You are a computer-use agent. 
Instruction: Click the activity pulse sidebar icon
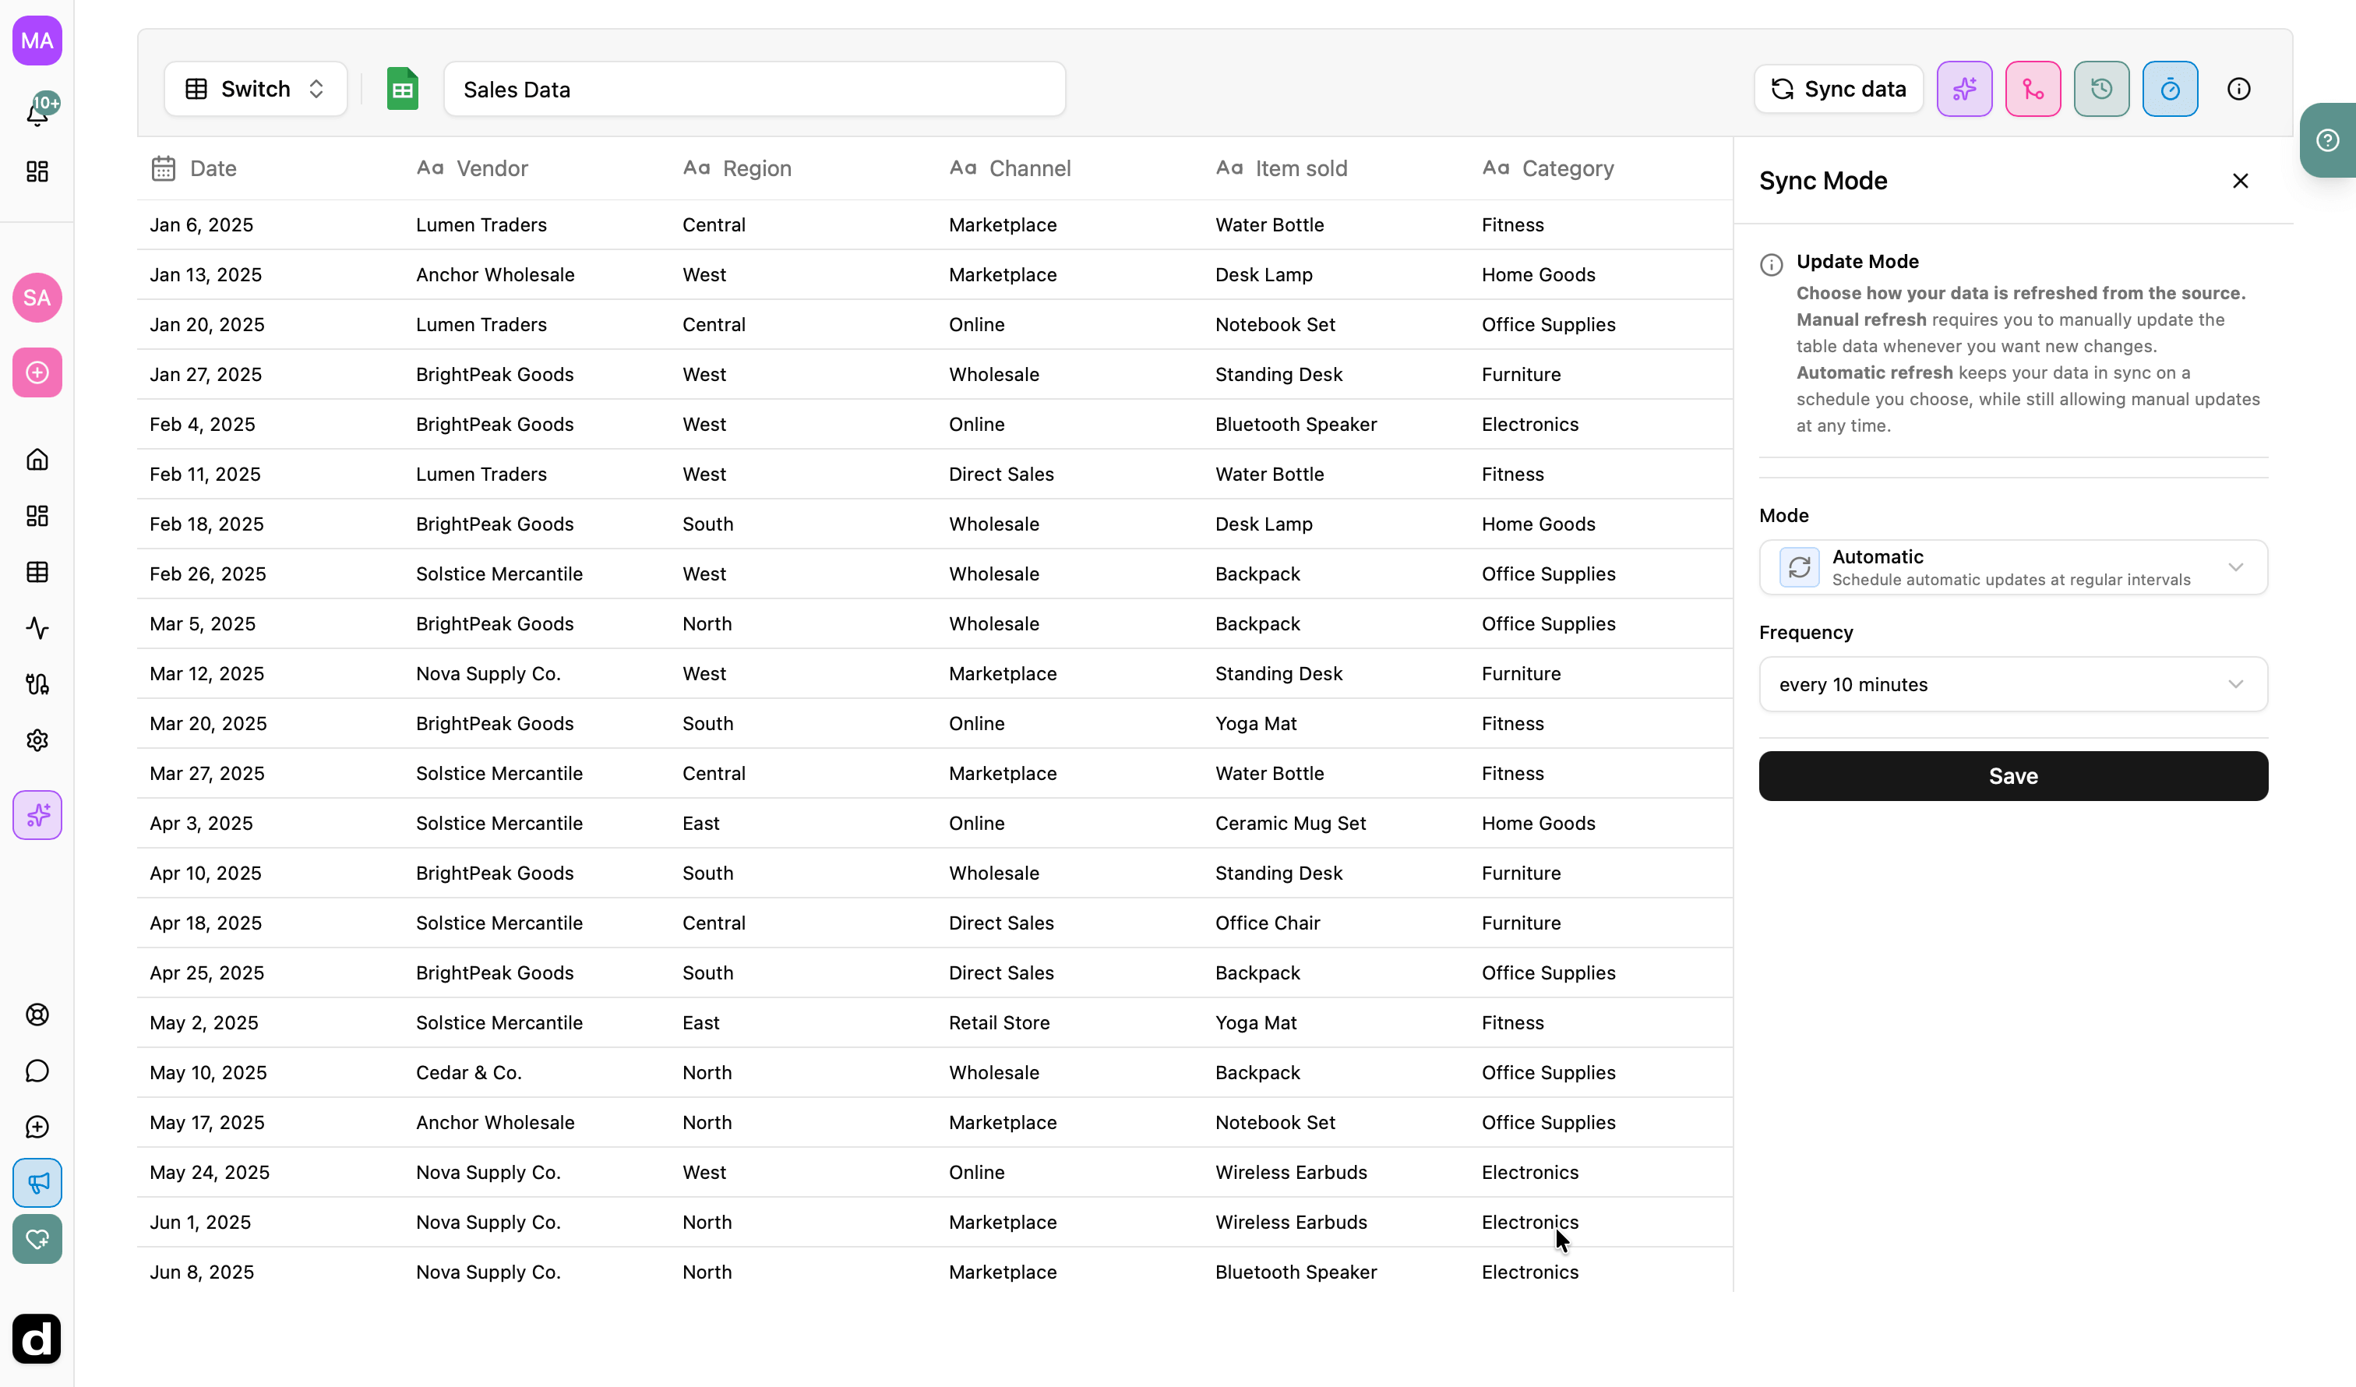[37, 627]
